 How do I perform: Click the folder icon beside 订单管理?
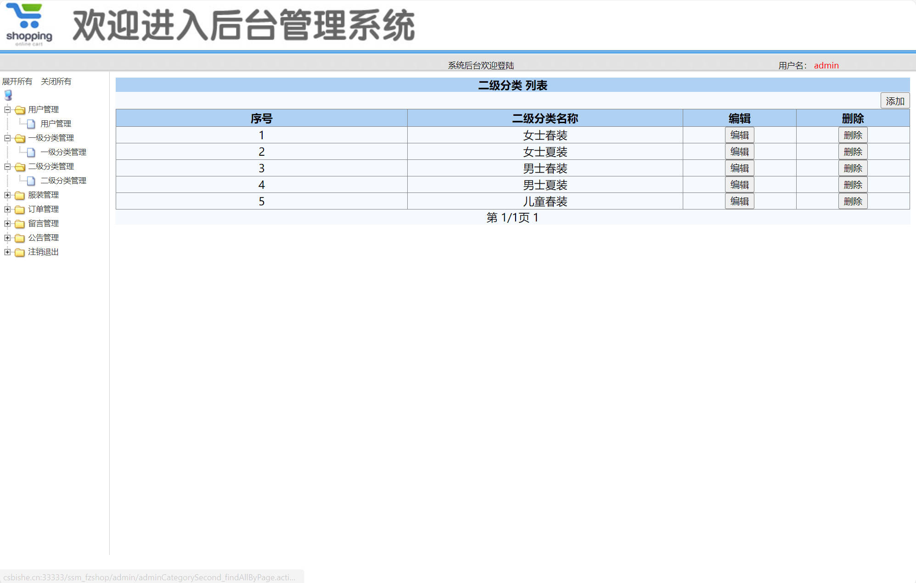(19, 209)
